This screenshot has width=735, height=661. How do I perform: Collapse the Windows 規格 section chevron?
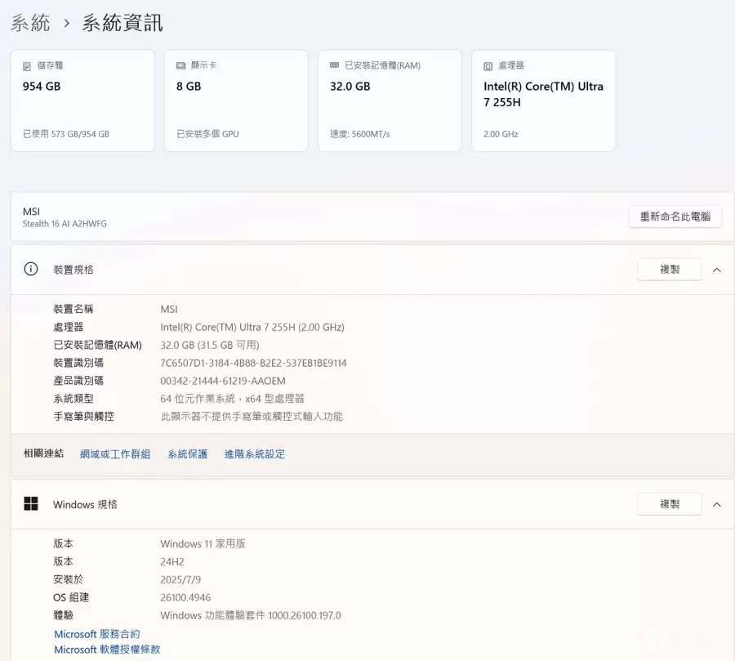[x=716, y=505]
